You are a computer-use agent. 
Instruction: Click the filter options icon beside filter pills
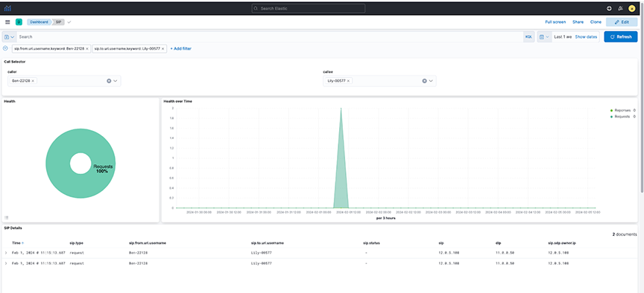coord(5,48)
